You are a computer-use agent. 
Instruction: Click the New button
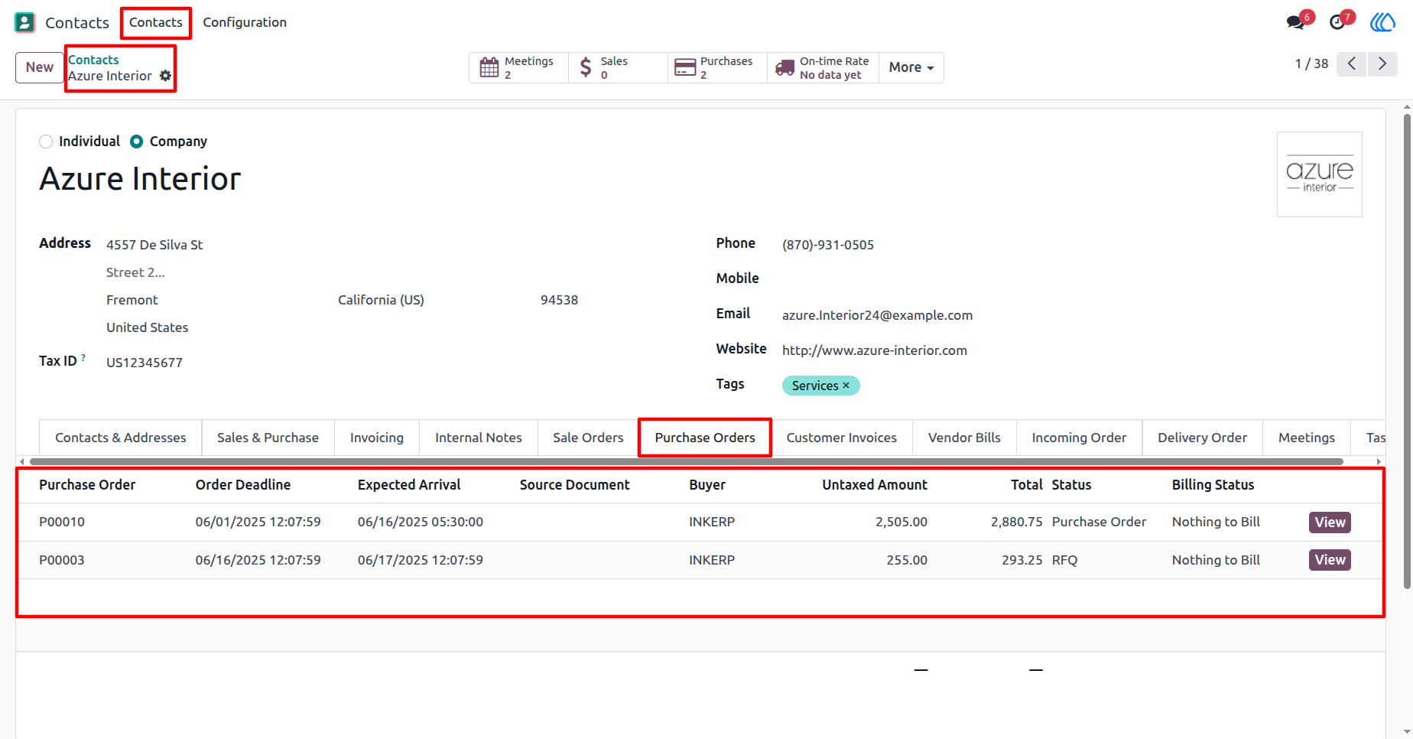coord(40,67)
